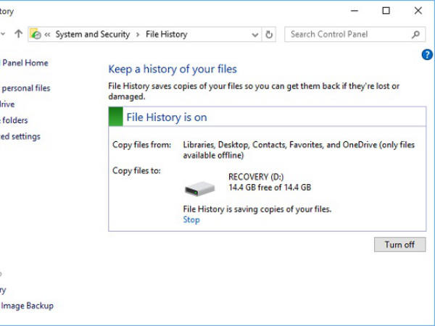
Task: Go to System and Security breadcrumb
Action: click(92, 34)
